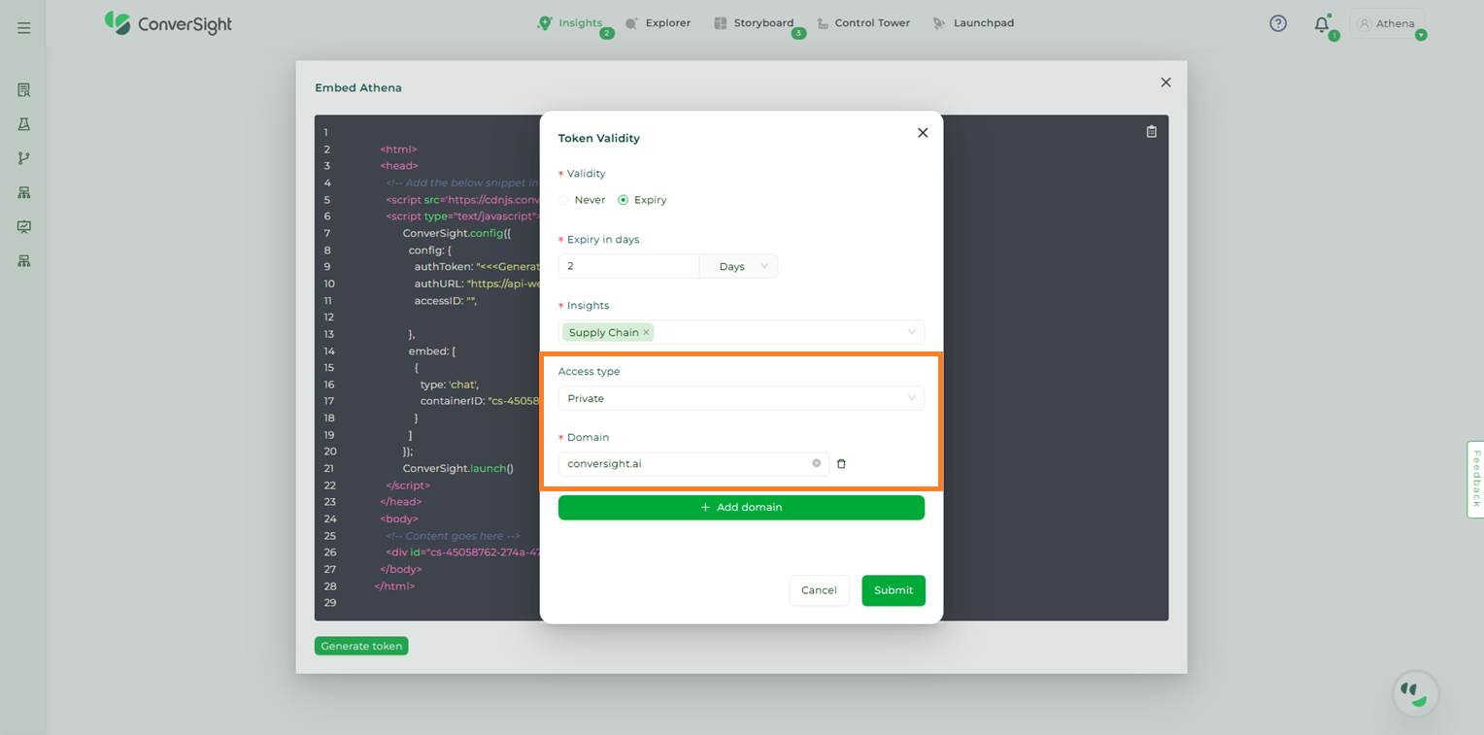The image size is (1484, 735).
Task: Click the flask icon in sidebar
Action: coord(24,124)
